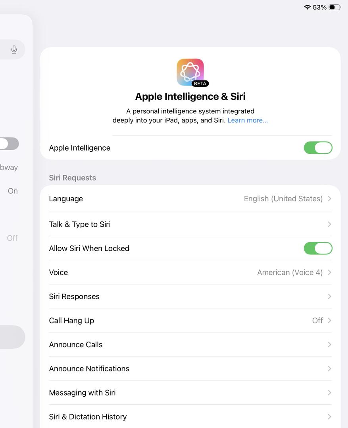Open Call Hang Up chevron
348x428 pixels.
coord(329,321)
